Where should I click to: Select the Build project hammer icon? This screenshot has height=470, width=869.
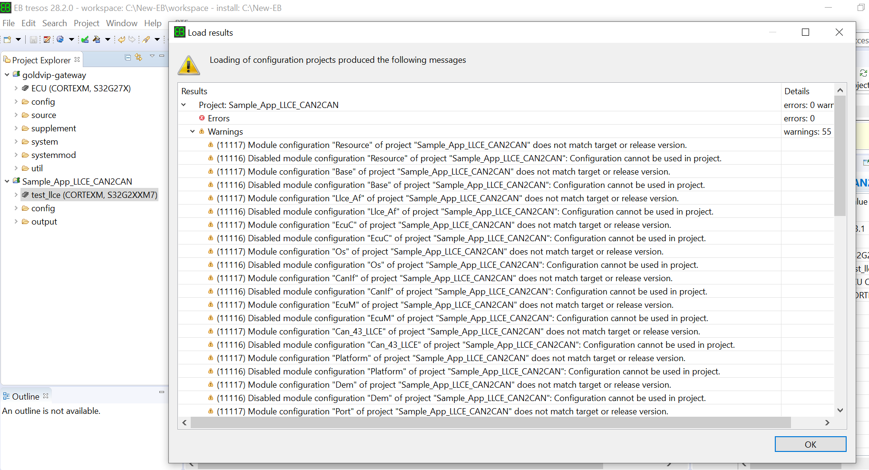(98, 39)
